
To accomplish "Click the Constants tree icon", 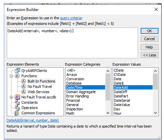I will coord(17,102).
